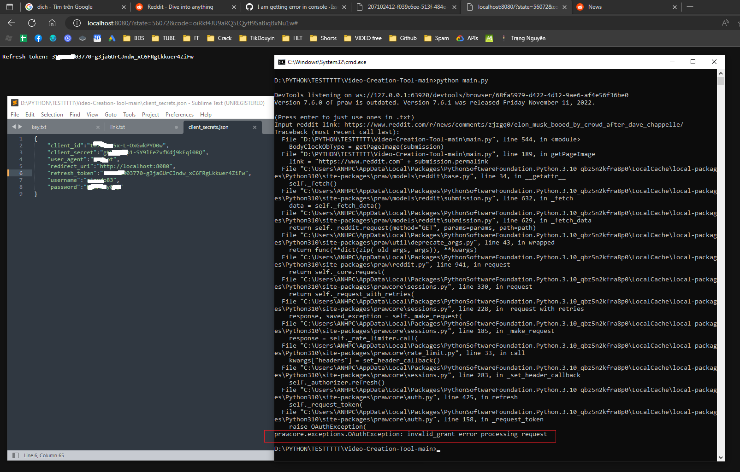Open the APIs bookmark

467,38
